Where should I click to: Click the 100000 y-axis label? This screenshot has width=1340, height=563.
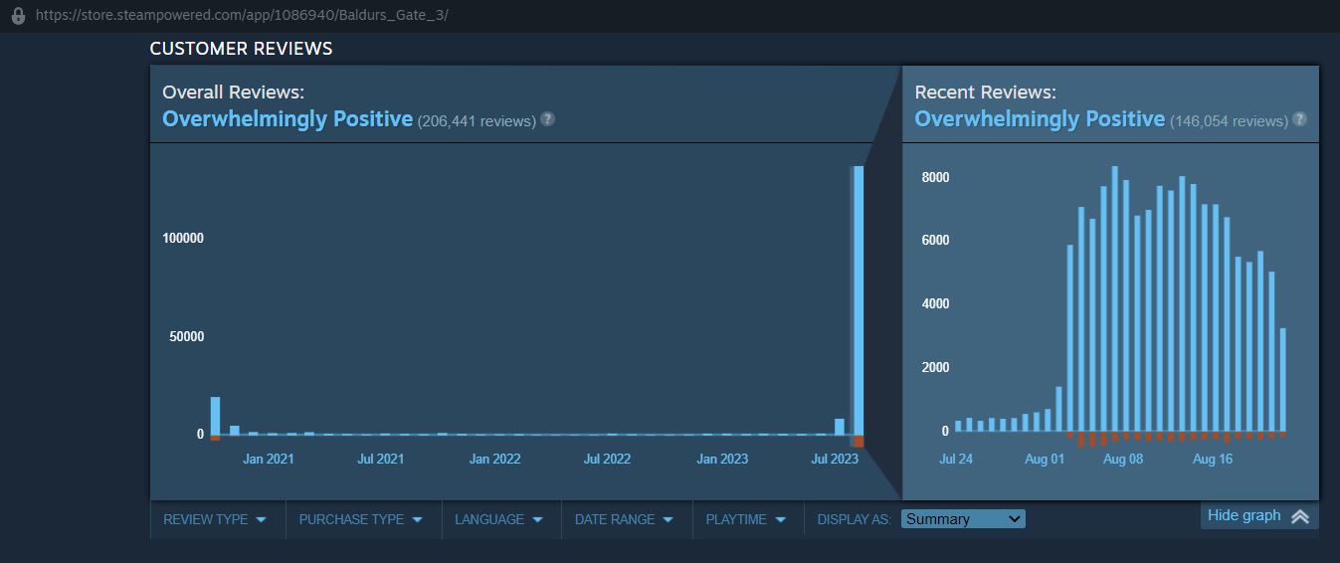pos(183,238)
